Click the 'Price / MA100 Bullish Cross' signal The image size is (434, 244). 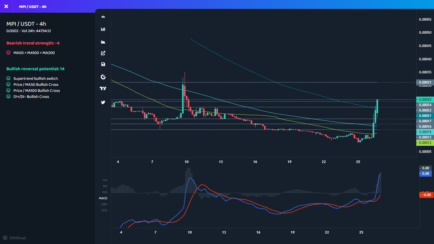tap(37, 90)
